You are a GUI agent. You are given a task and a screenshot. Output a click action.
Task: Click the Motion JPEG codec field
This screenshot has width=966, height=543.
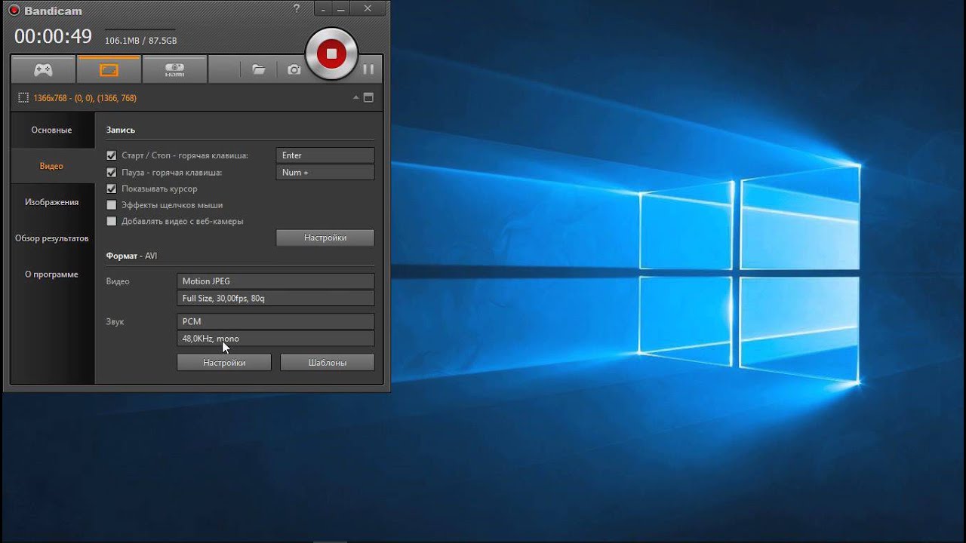click(275, 281)
